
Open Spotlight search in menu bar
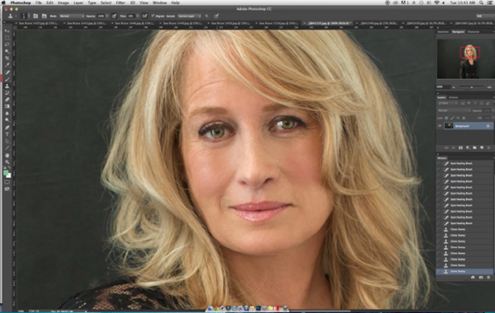tap(482, 2)
